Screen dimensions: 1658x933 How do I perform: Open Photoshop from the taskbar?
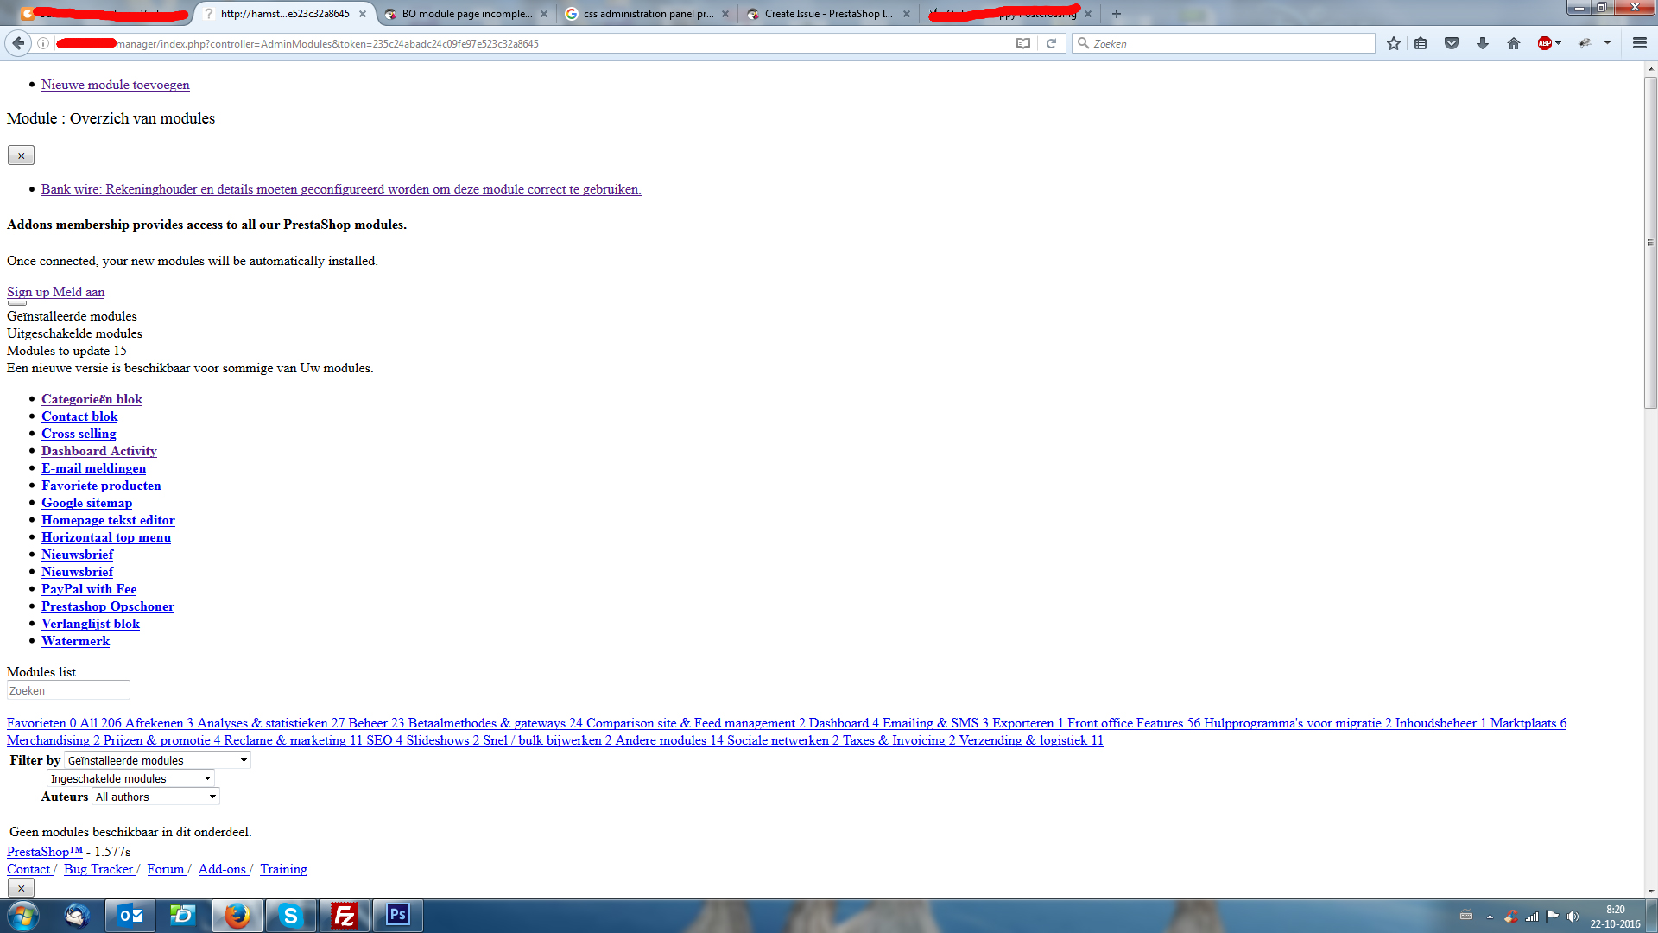(397, 915)
